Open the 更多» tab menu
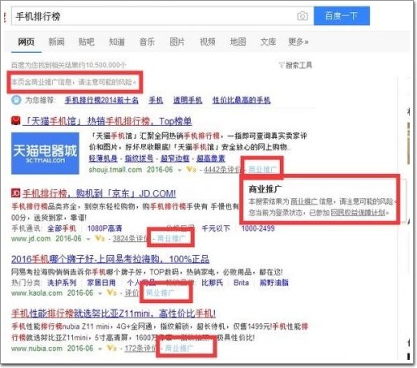 (x=299, y=41)
